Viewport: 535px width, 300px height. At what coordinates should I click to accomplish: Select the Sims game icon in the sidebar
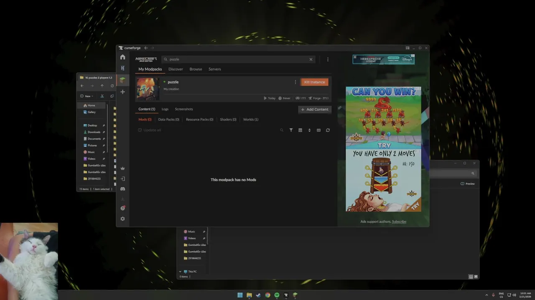(122, 68)
